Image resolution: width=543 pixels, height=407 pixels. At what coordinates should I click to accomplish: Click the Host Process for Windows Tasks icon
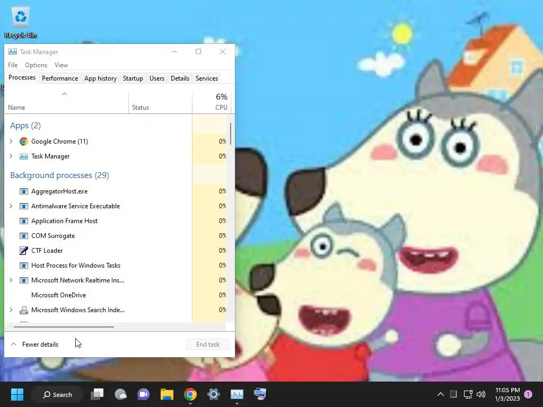pyautogui.click(x=23, y=266)
